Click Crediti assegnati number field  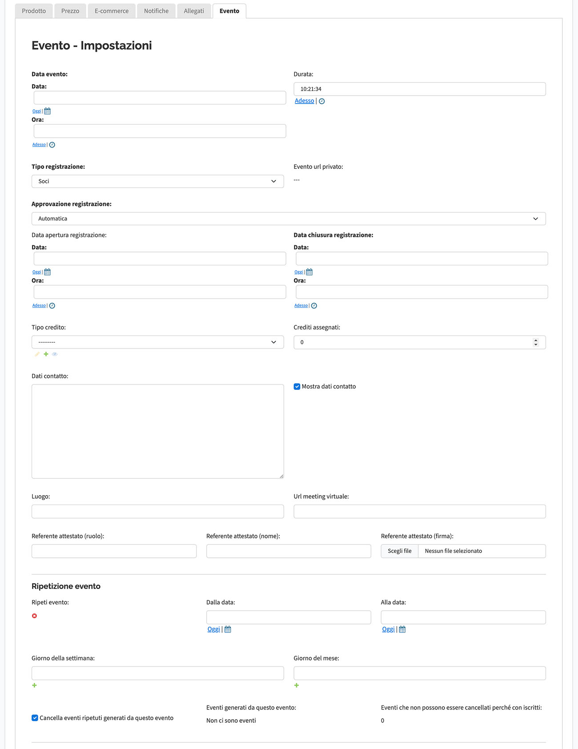(420, 342)
